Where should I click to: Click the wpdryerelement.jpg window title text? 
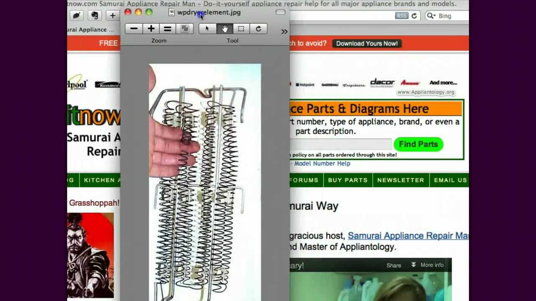coord(209,13)
